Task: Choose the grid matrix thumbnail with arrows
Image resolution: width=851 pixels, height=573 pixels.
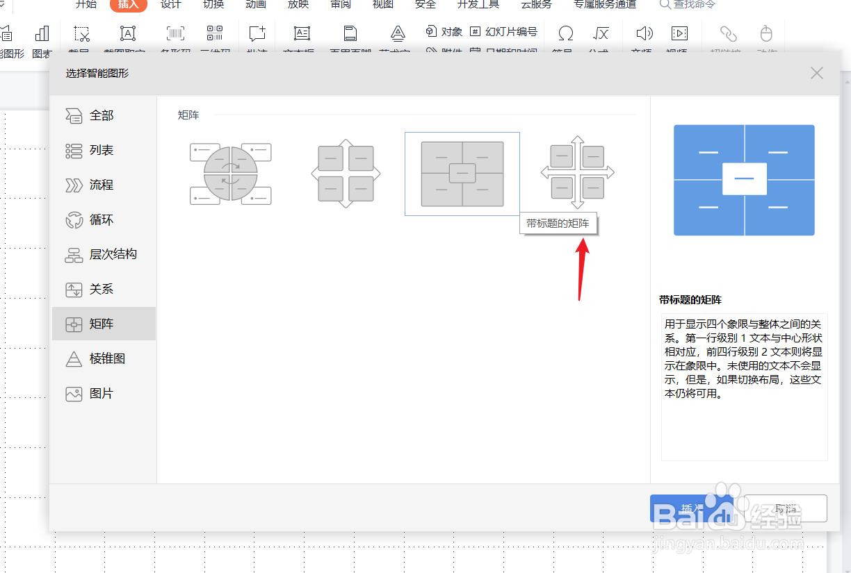Action: tap(578, 173)
